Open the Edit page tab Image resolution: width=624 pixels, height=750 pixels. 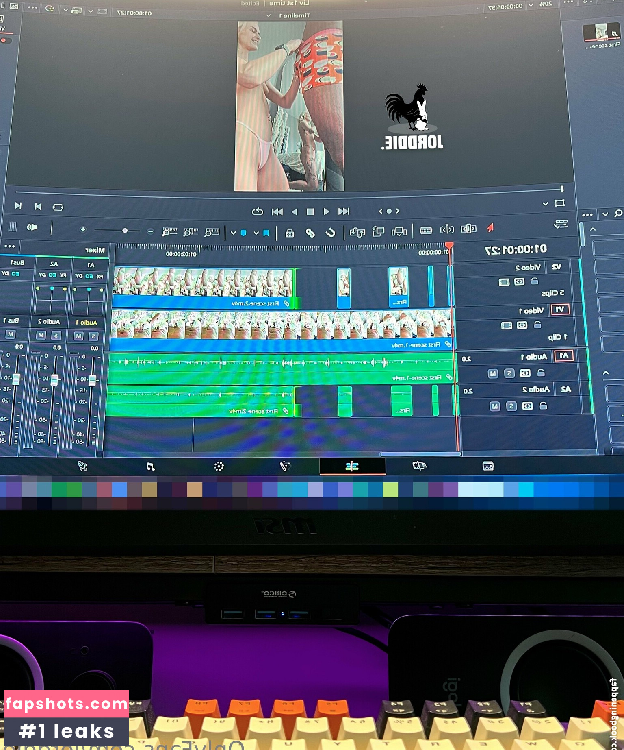(x=352, y=466)
